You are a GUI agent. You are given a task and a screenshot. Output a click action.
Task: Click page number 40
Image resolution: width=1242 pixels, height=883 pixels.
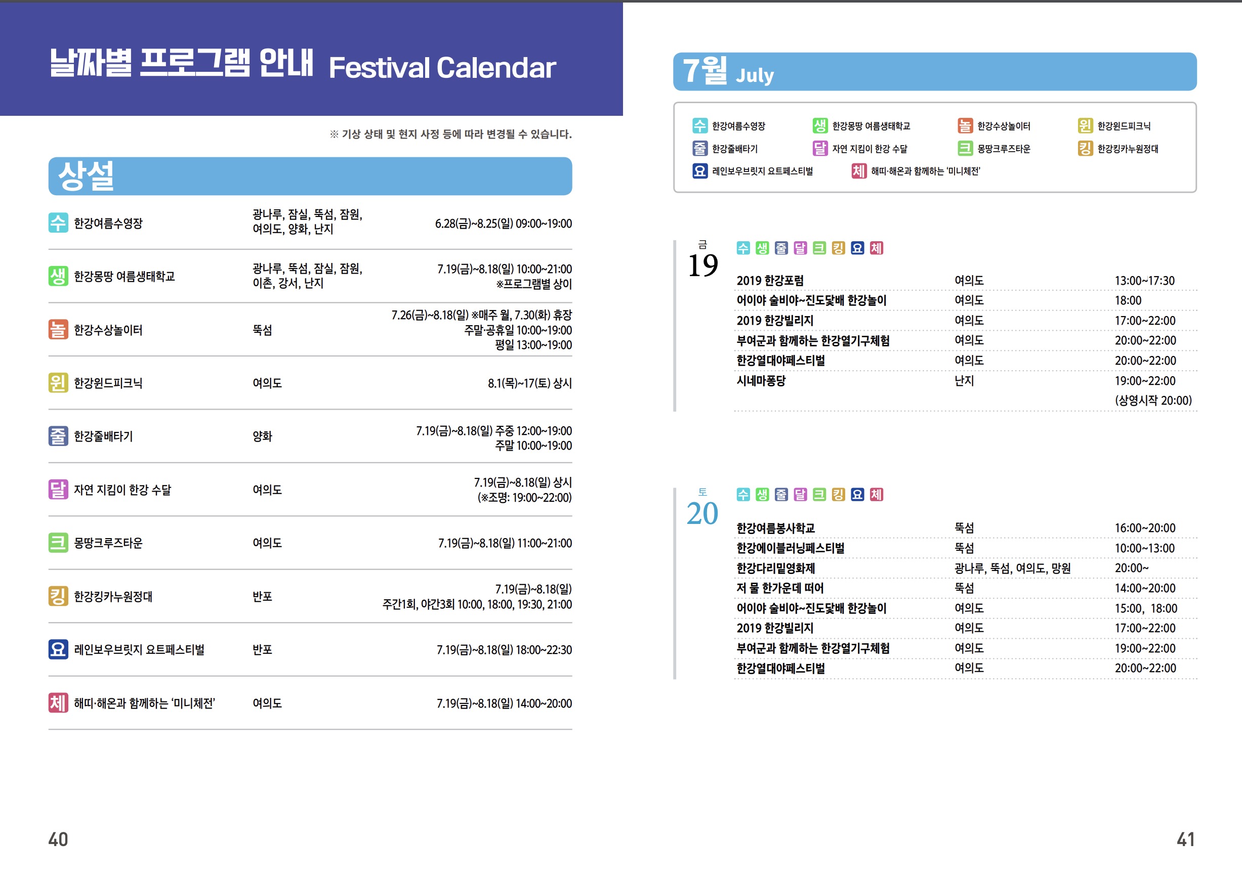point(58,840)
